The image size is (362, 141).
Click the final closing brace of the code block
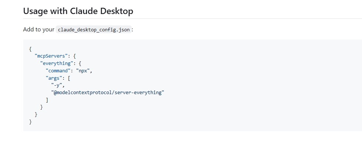pos(30,121)
